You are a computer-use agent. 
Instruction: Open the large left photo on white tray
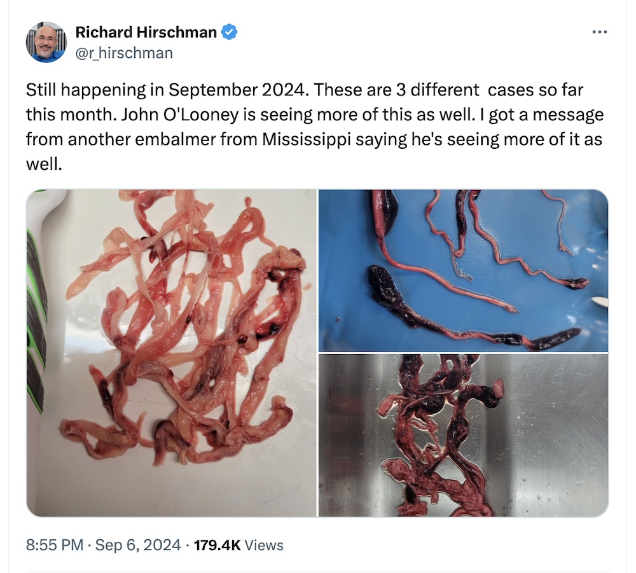click(171, 353)
